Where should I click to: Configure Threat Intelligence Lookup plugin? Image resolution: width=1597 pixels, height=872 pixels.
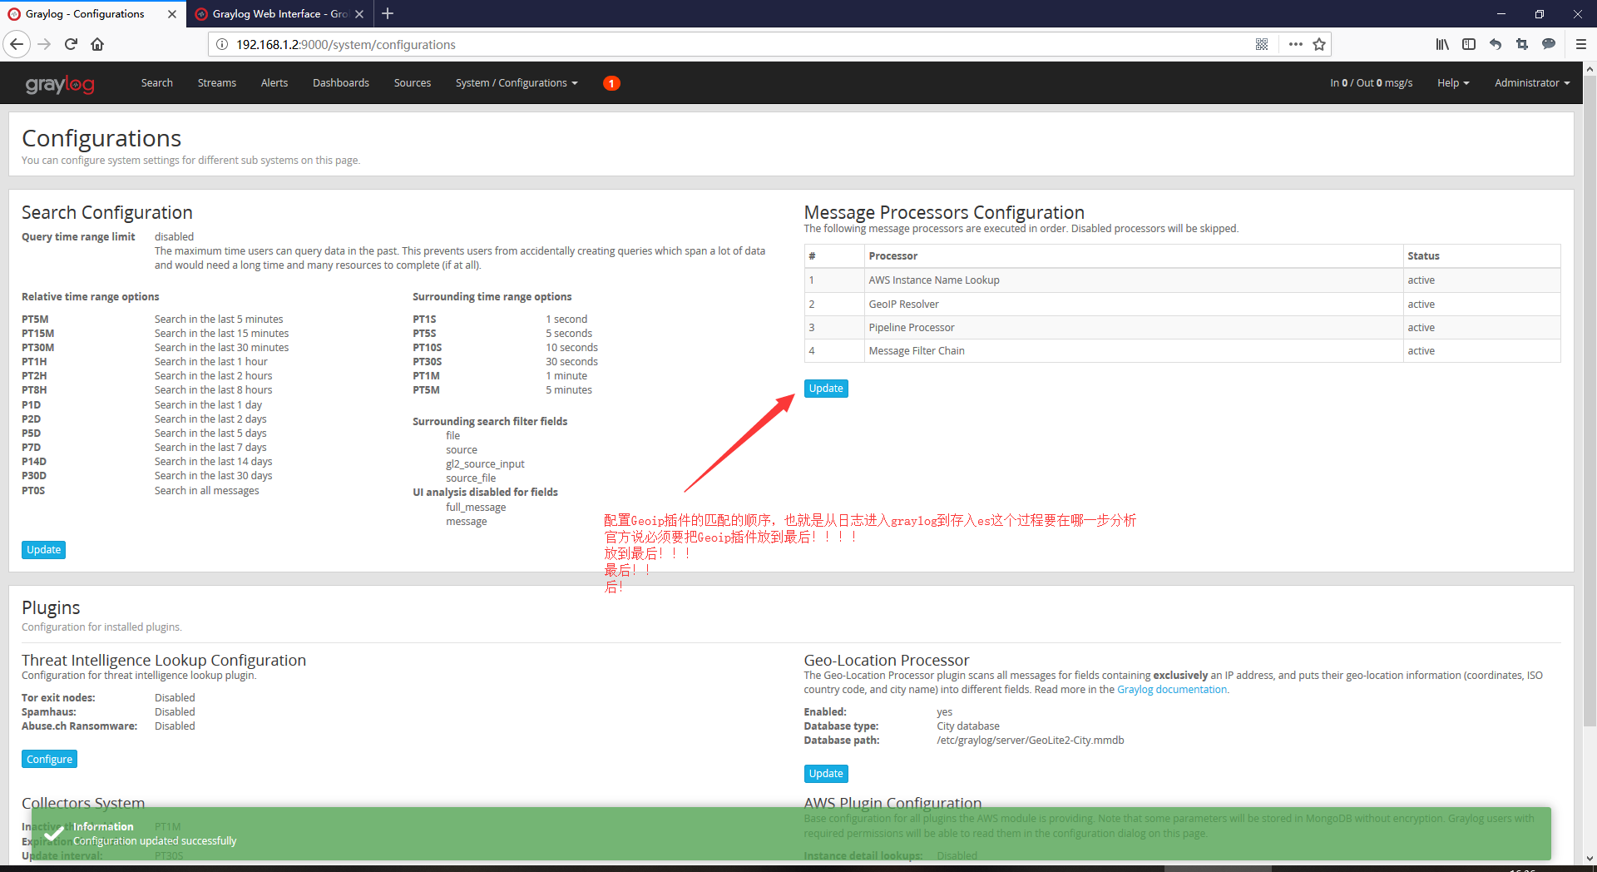(x=49, y=760)
